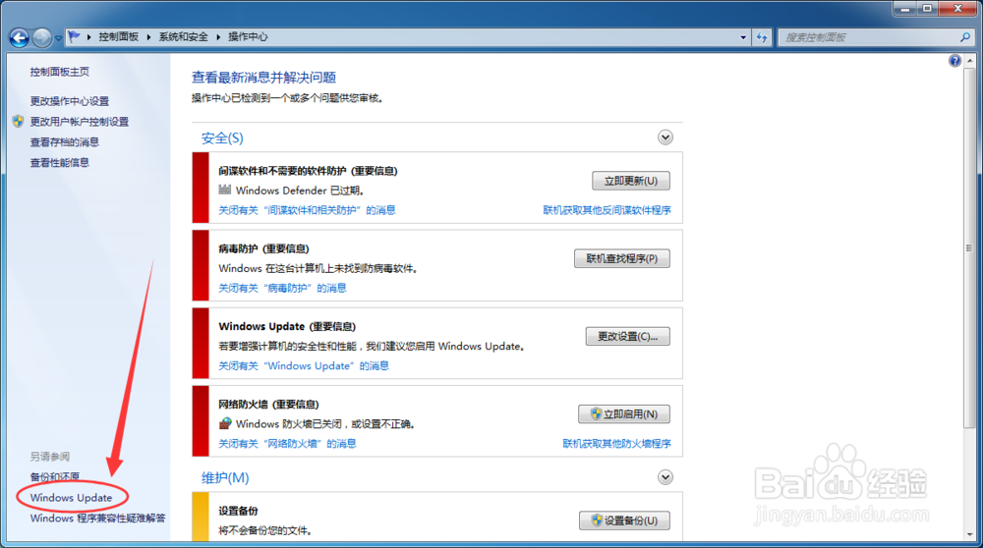Collapse the 安全(S) section chevron

coord(665,137)
